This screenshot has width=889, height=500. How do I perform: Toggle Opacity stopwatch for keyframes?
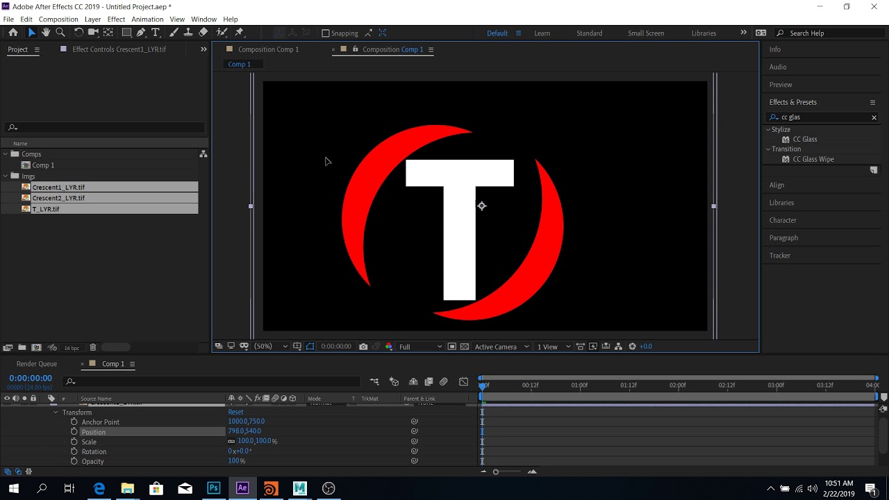[x=74, y=461]
